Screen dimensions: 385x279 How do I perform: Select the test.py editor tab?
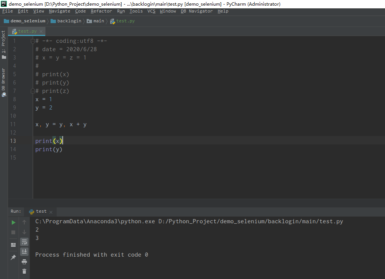[x=27, y=31]
